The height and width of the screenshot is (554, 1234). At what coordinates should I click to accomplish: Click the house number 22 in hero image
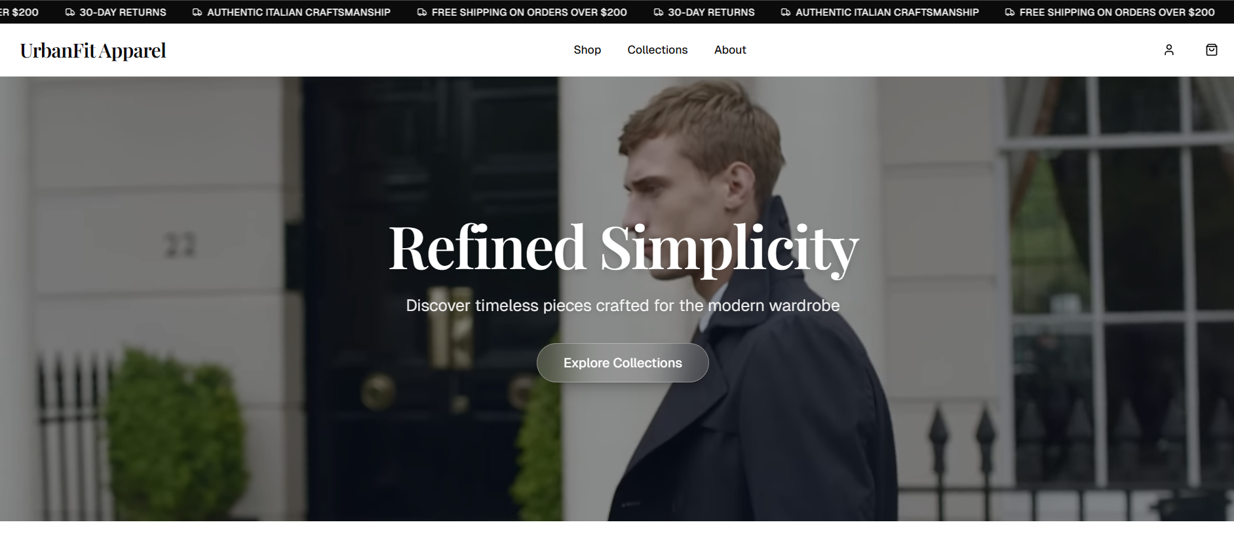pos(180,245)
